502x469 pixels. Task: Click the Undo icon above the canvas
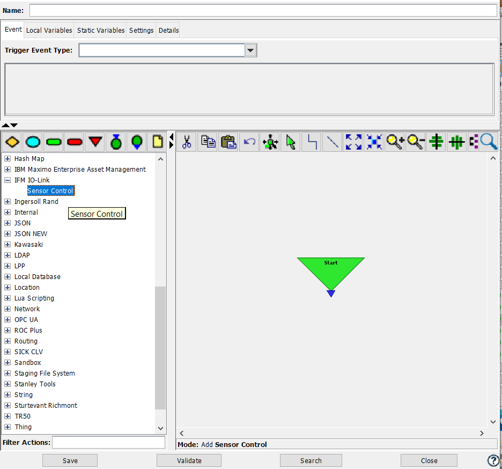249,142
